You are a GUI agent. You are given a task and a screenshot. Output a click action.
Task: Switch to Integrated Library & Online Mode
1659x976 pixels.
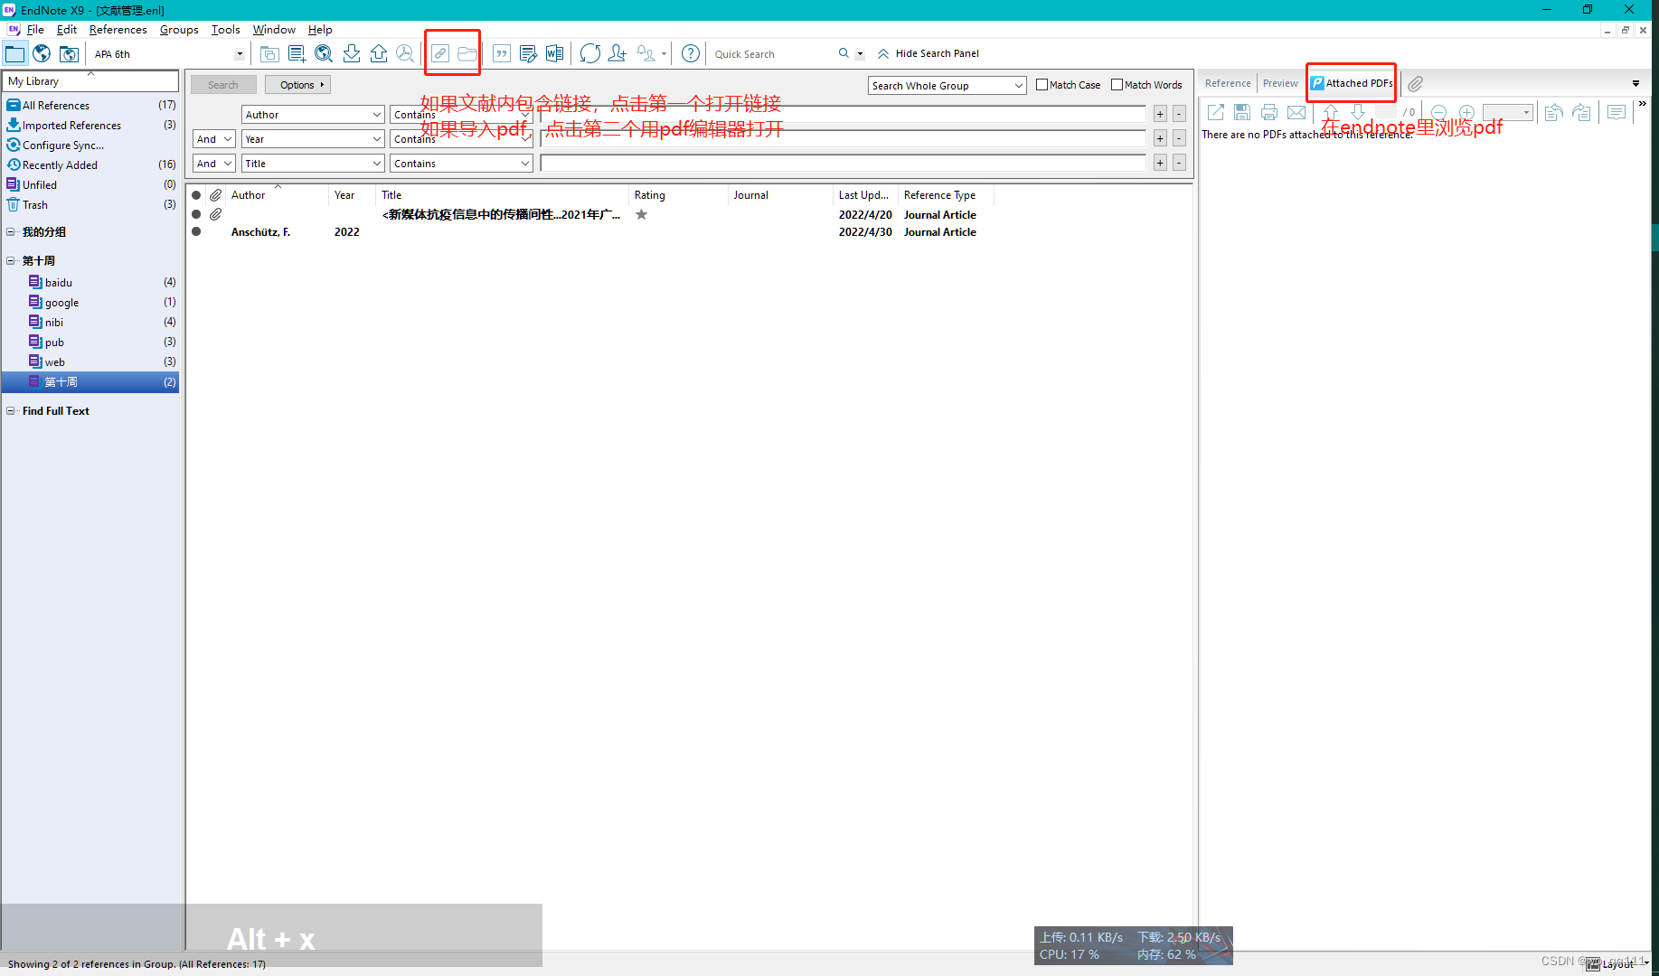click(x=69, y=54)
